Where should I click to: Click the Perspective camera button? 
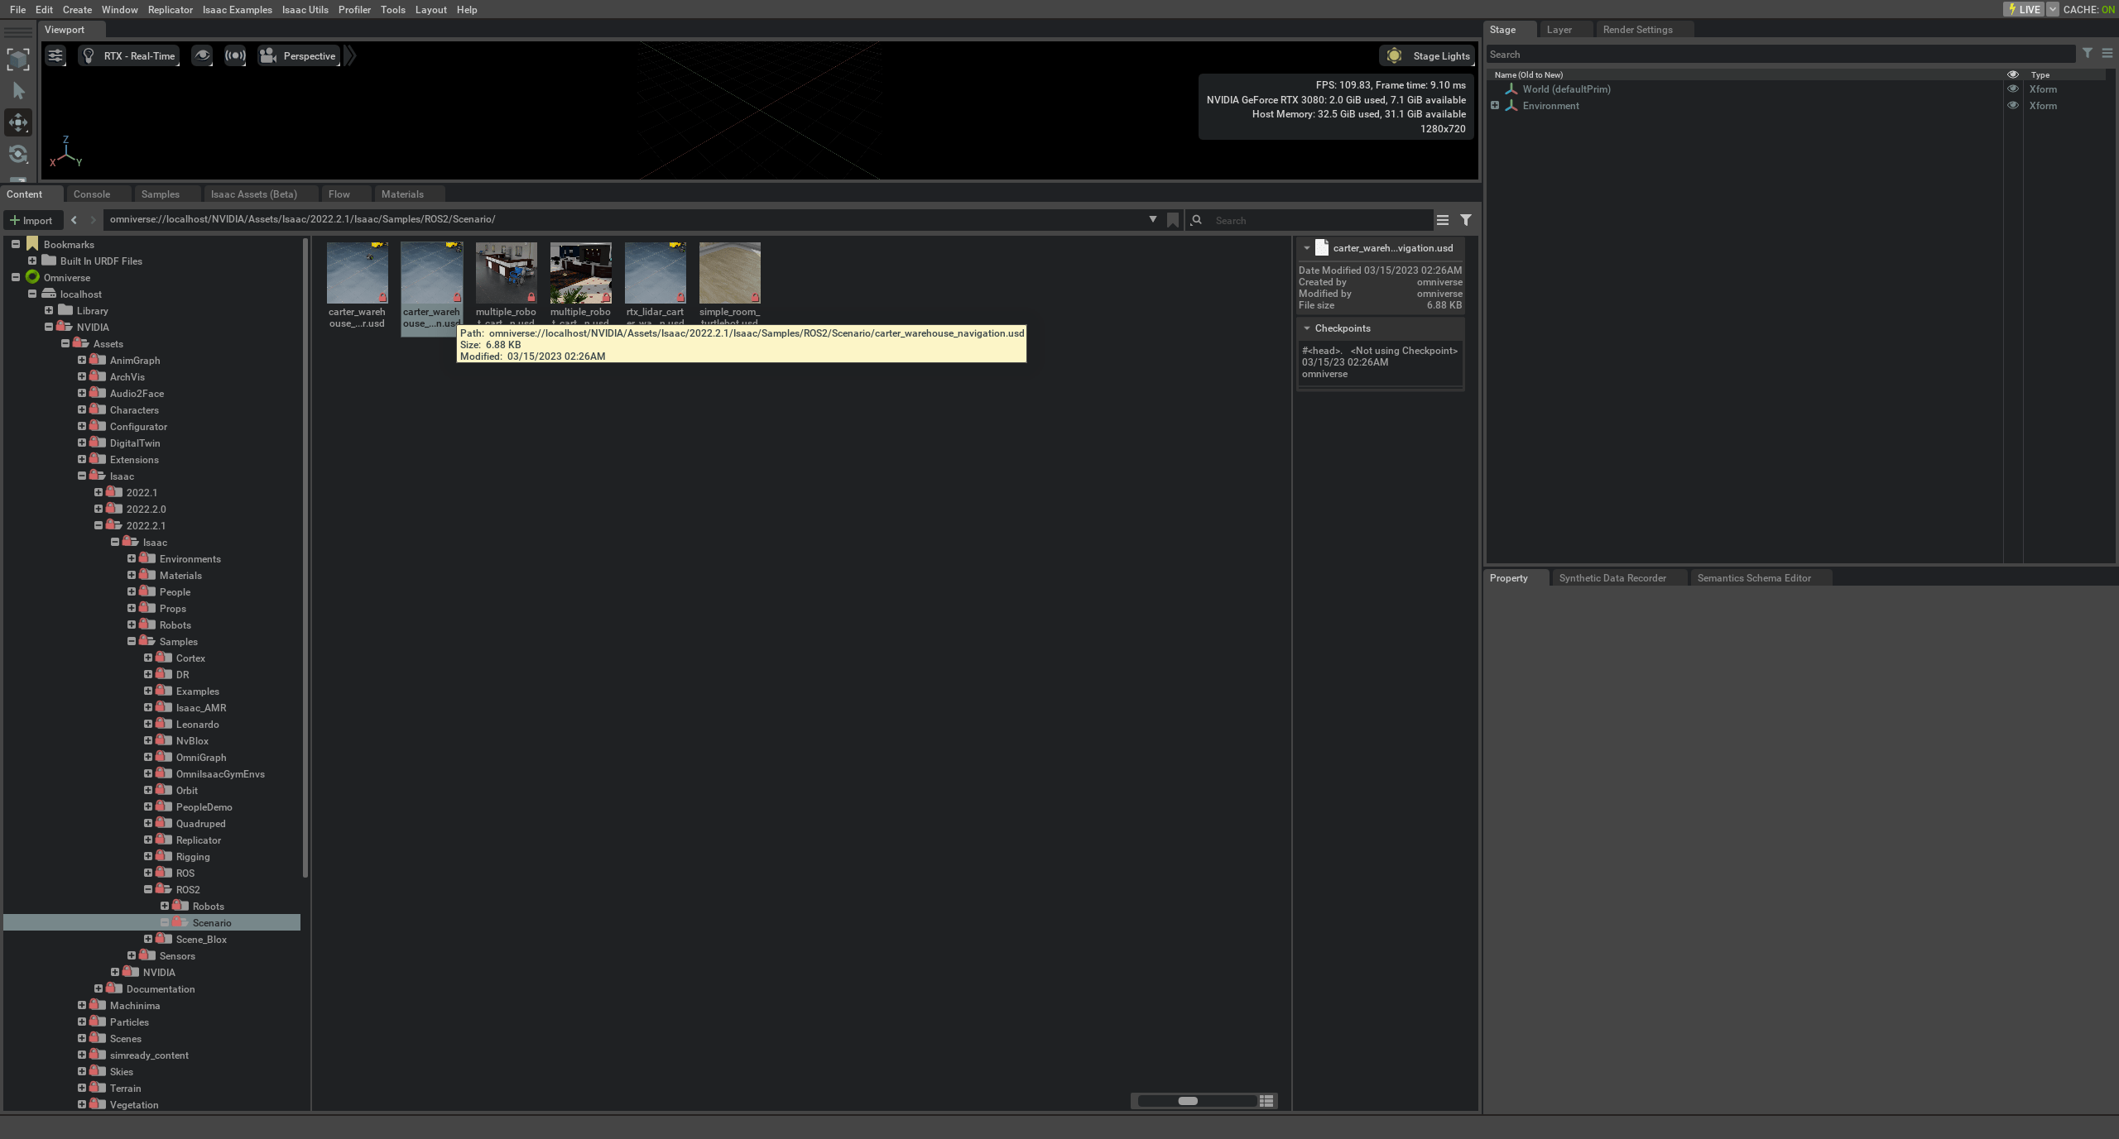coord(299,55)
